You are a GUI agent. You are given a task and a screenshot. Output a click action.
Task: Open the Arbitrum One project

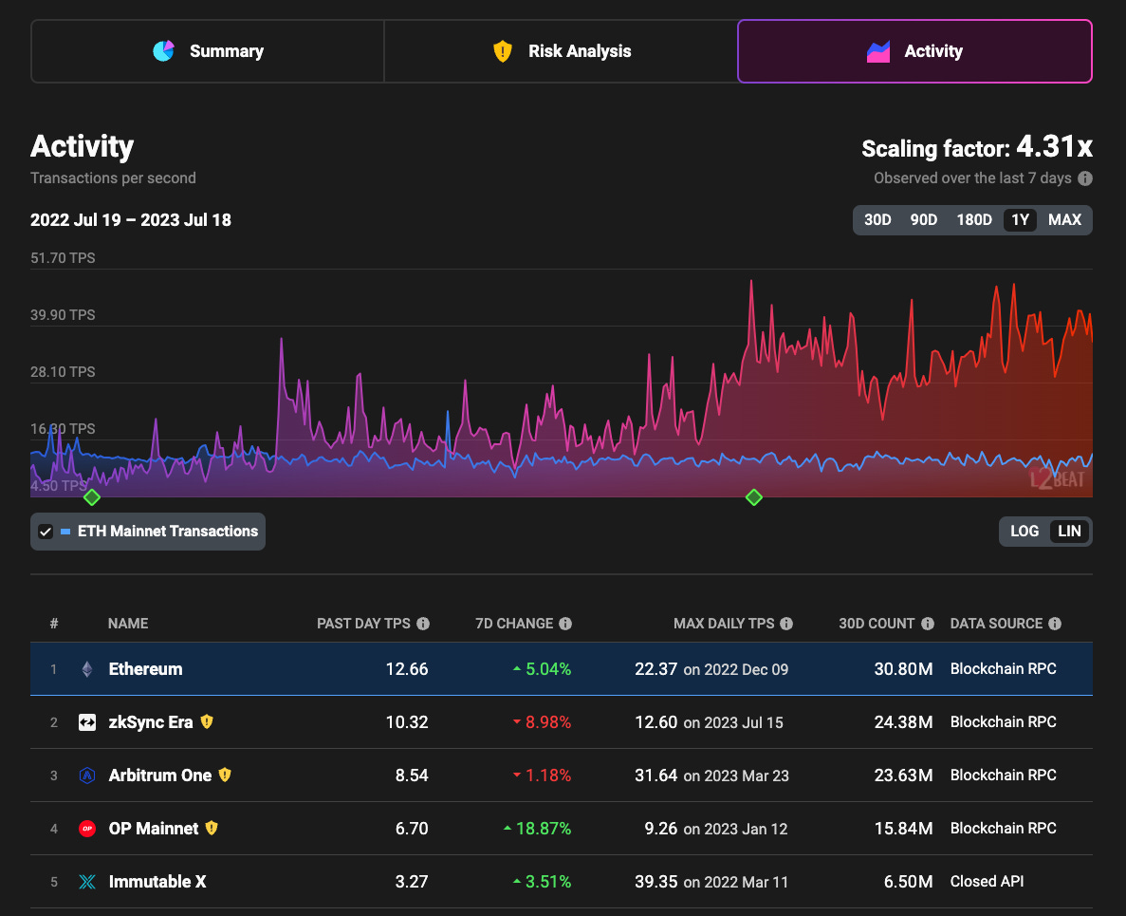pos(562,776)
